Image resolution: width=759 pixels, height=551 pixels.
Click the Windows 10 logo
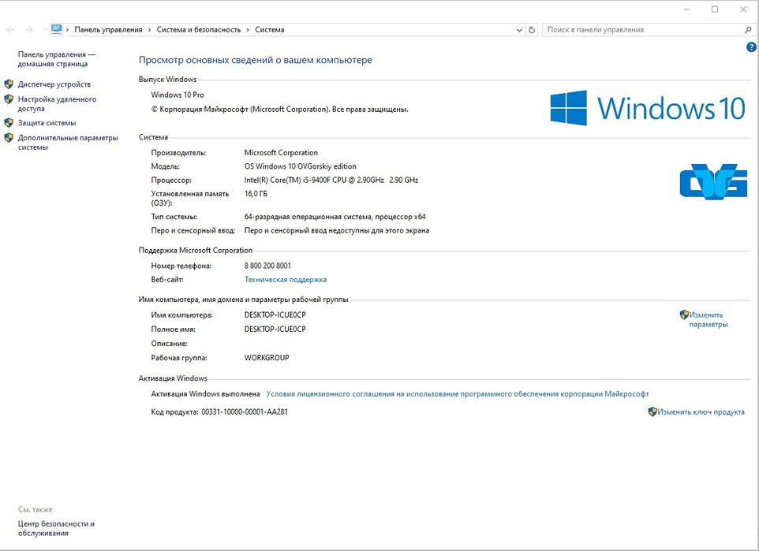click(648, 108)
